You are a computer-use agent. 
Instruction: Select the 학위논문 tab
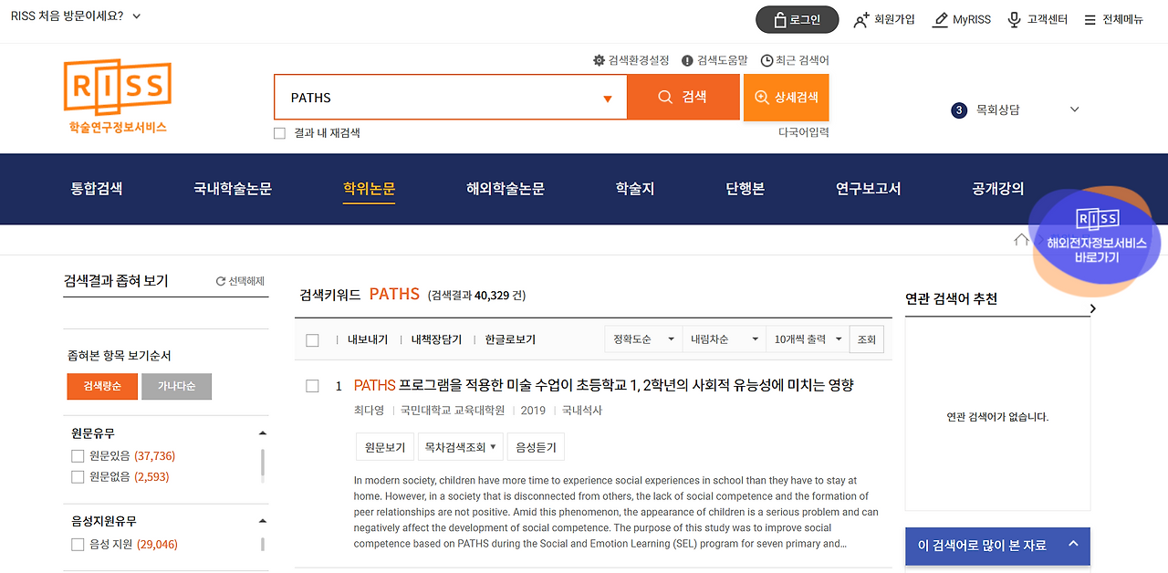click(x=369, y=189)
